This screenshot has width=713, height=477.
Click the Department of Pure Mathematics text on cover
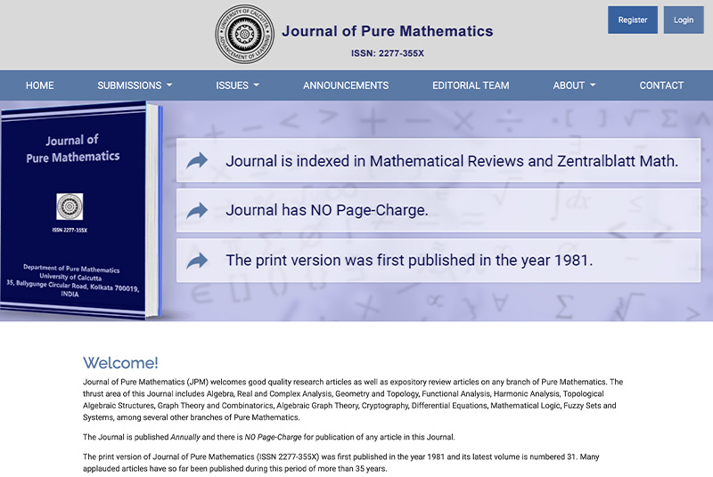click(71, 269)
